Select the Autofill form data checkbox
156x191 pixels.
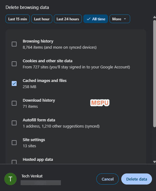coord(14,123)
